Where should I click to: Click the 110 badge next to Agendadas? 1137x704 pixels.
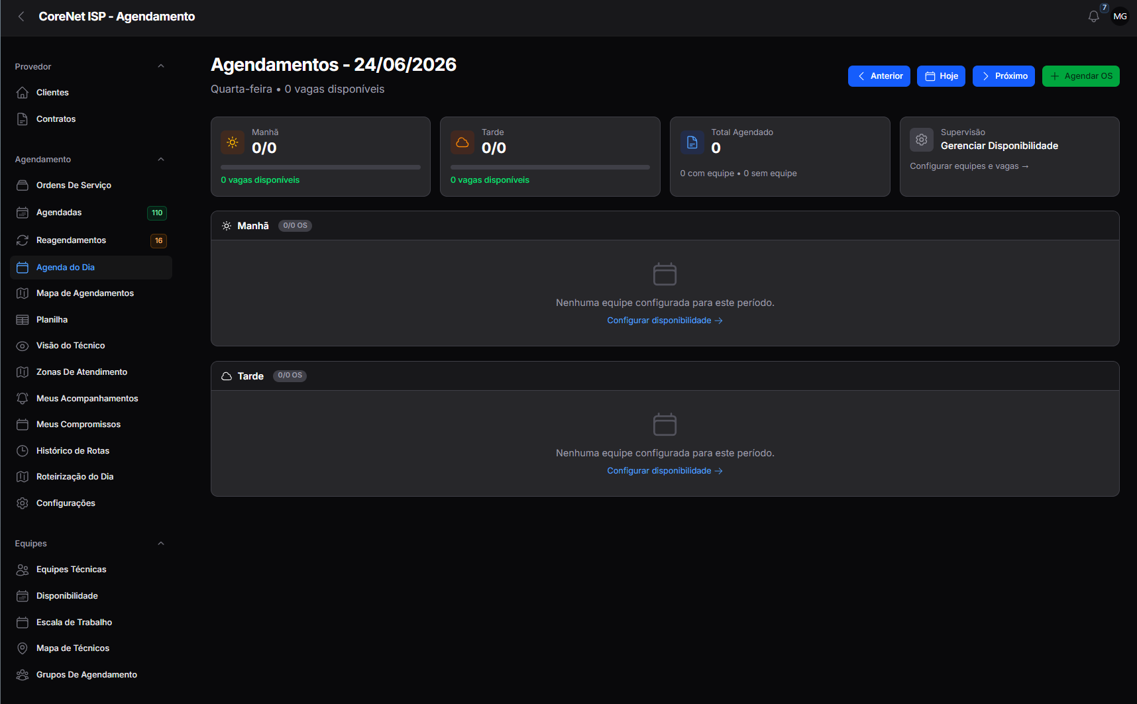coord(157,213)
